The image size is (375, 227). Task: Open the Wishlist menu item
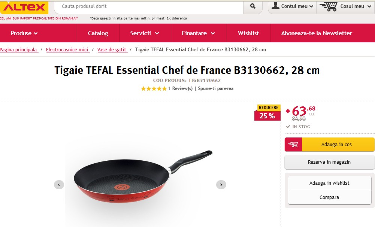click(x=248, y=33)
